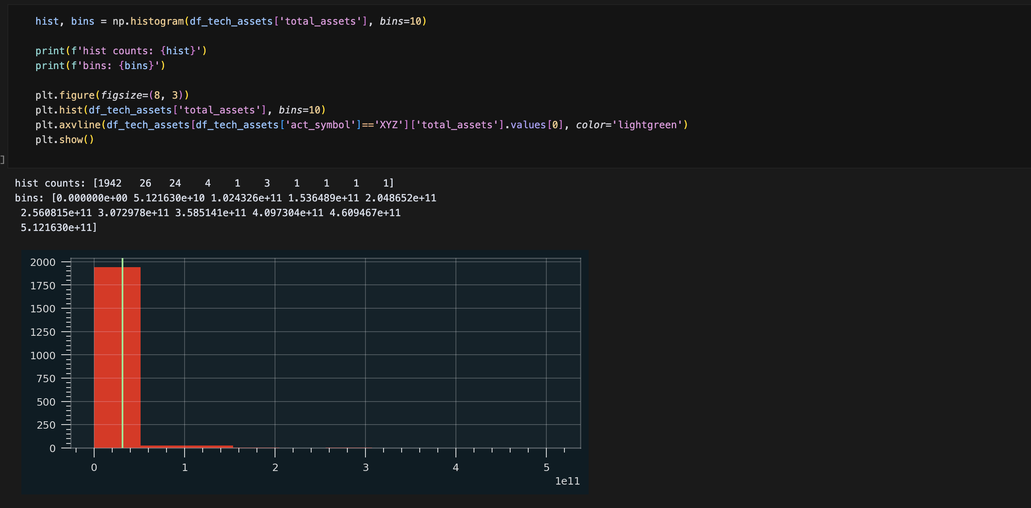Click the x-axis tick label 5
Screen dimensions: 1031x508
pos(546,468)
